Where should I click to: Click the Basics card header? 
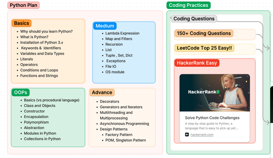point(22,23)
